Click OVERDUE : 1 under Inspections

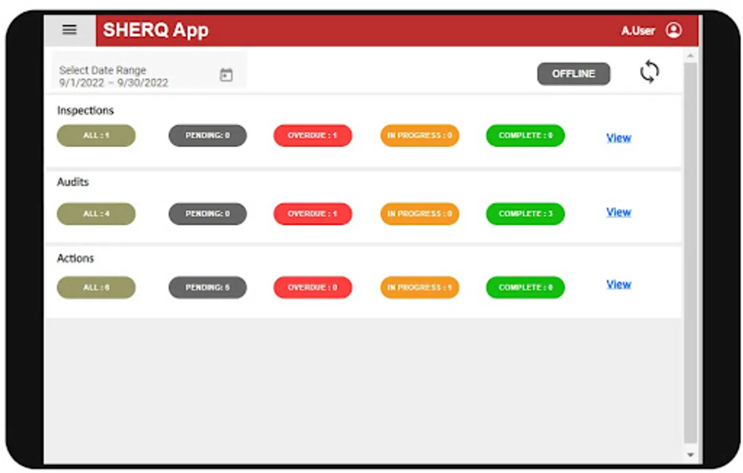(x=312, y=136)
